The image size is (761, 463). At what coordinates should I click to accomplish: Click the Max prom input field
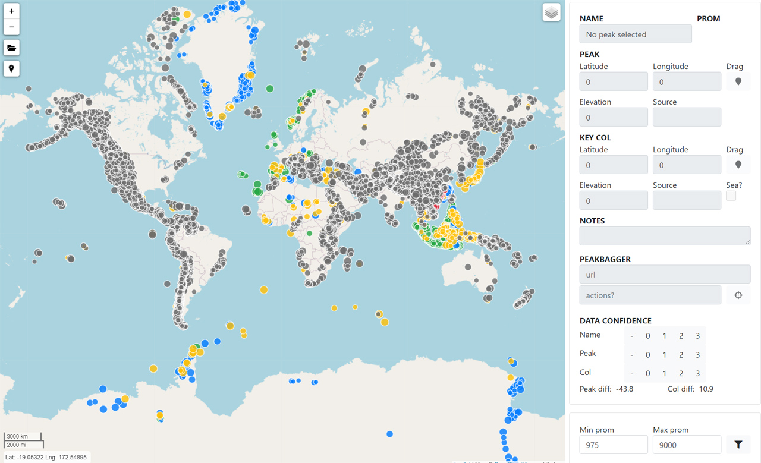click(686, 445)
